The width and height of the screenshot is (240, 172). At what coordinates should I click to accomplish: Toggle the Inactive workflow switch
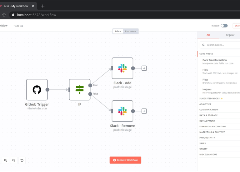click(x=224, y=26)
